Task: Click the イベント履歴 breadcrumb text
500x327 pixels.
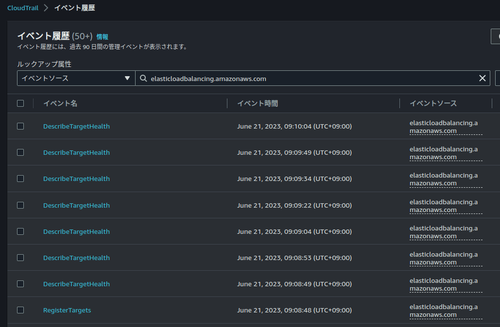Action: [x=75, y=8]
